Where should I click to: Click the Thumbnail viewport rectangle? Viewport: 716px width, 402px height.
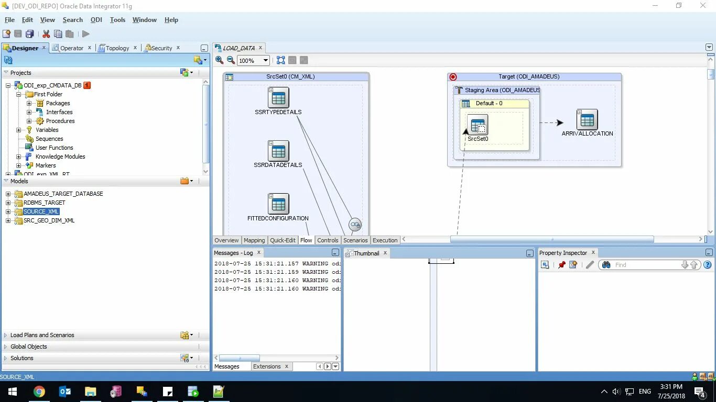tap(441, 260)
